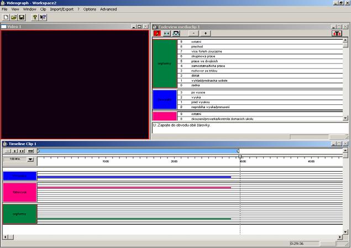
Task: Select code 'zkouseni/proverka/kontrola domacich ukolu'
Action: pos(260,119)
